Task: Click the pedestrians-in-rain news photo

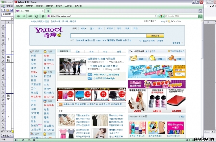Action: pyautogui.click(x=73, y=67)
